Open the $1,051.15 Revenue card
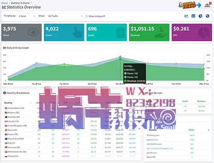The image size is (214, 163). point(149,33)
